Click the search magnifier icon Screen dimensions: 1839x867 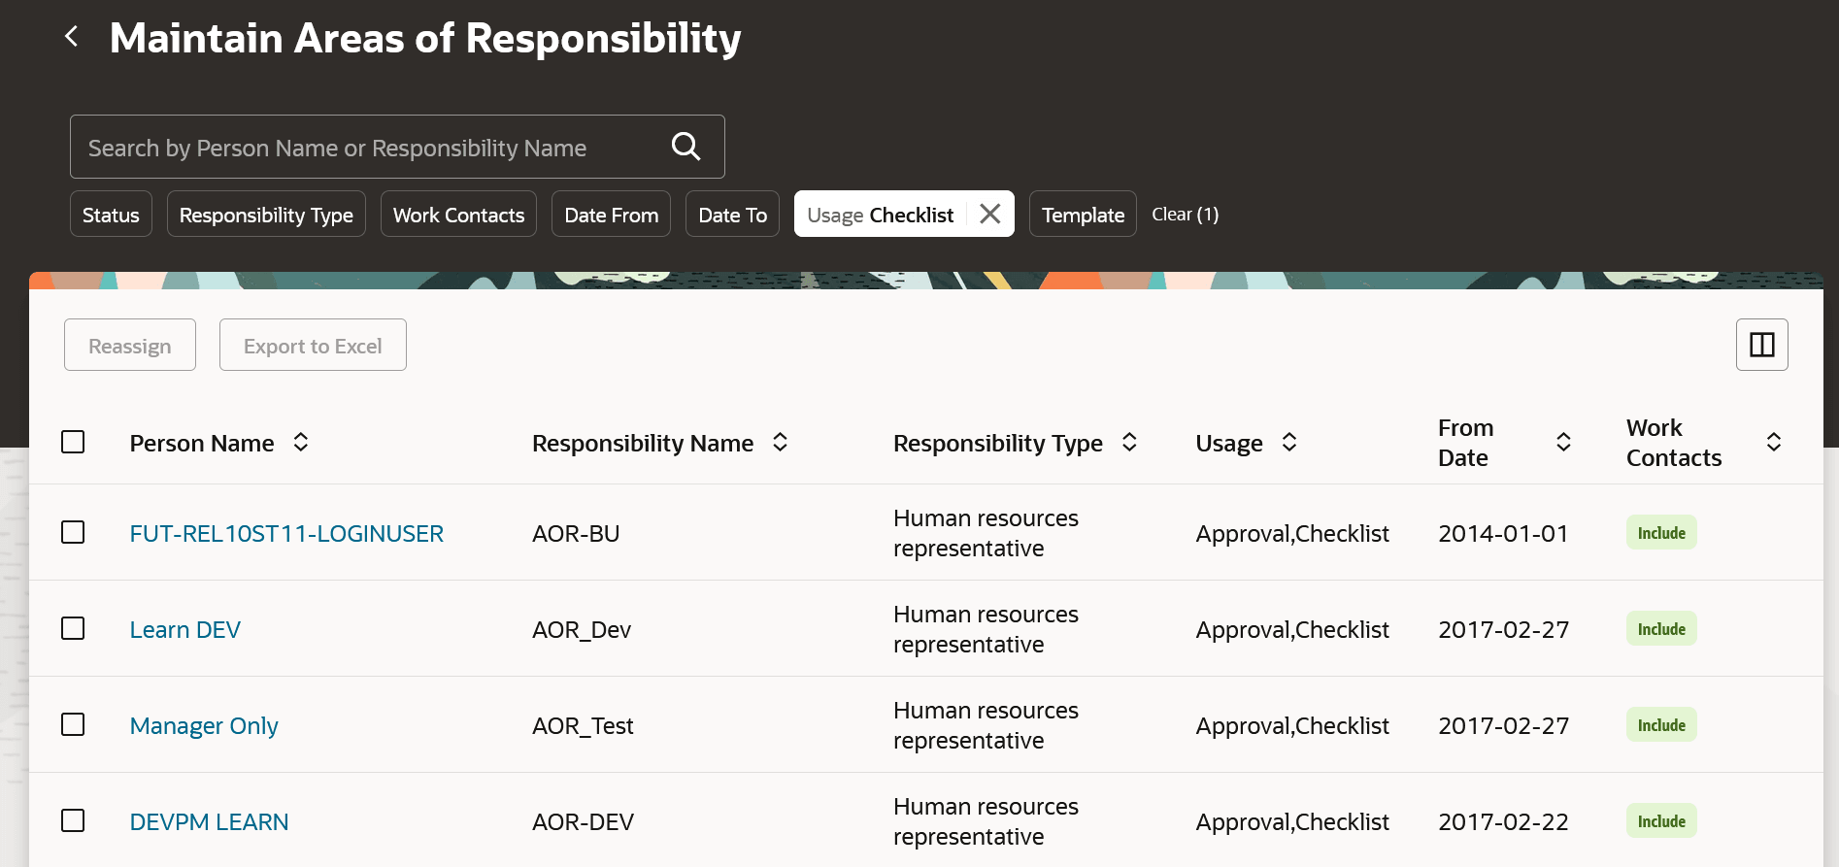click(685, 147)
